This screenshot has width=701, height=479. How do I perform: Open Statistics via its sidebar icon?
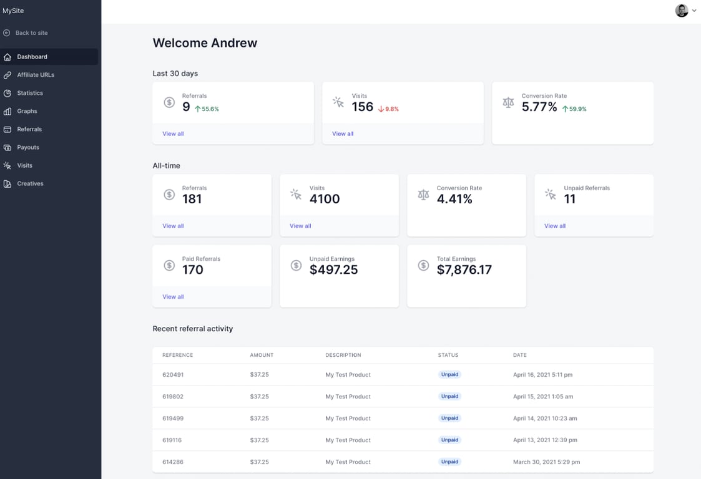tap(7, 93)
